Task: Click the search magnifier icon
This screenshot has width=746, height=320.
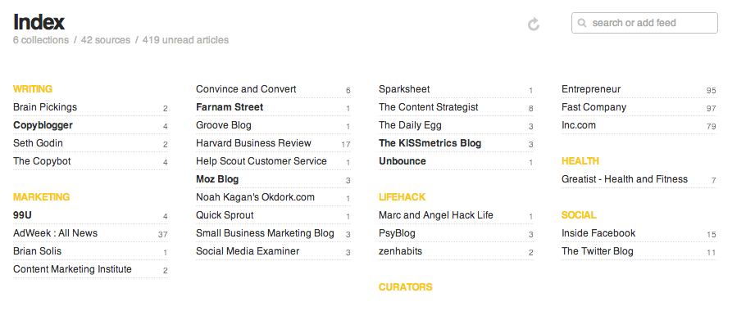Action: (581, 23)
